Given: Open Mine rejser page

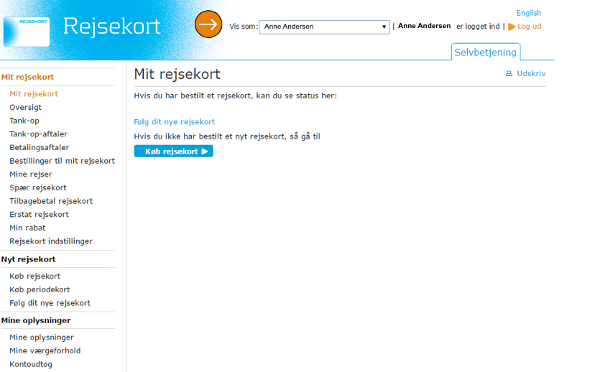Looking at the screenshot, I should point(30,175).
